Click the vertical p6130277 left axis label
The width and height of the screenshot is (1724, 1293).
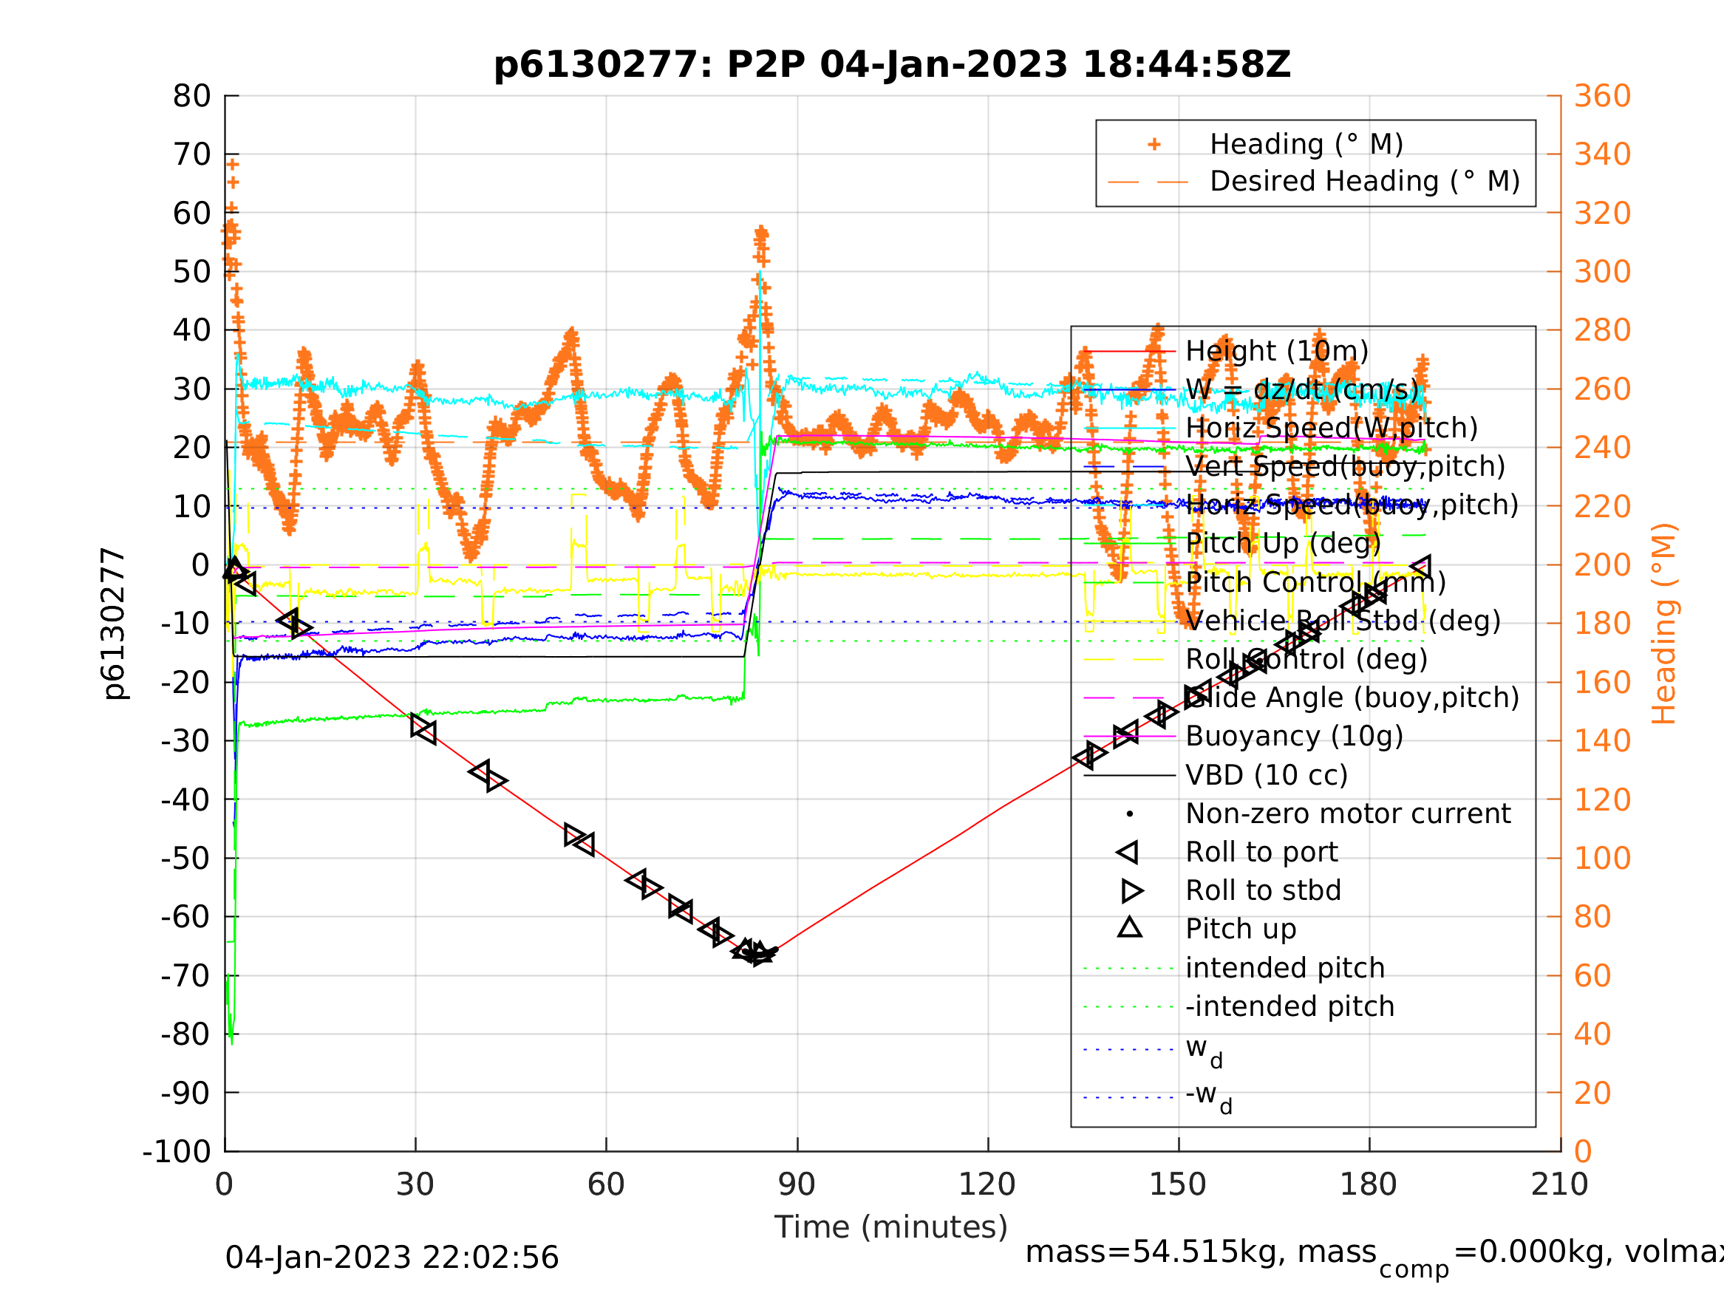(114, 624)
